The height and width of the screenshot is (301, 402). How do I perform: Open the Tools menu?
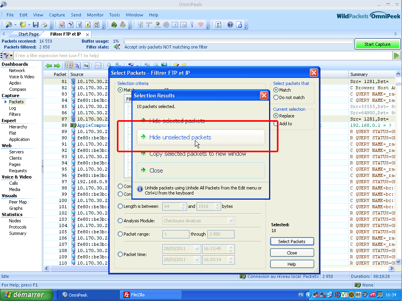[115, 15]
